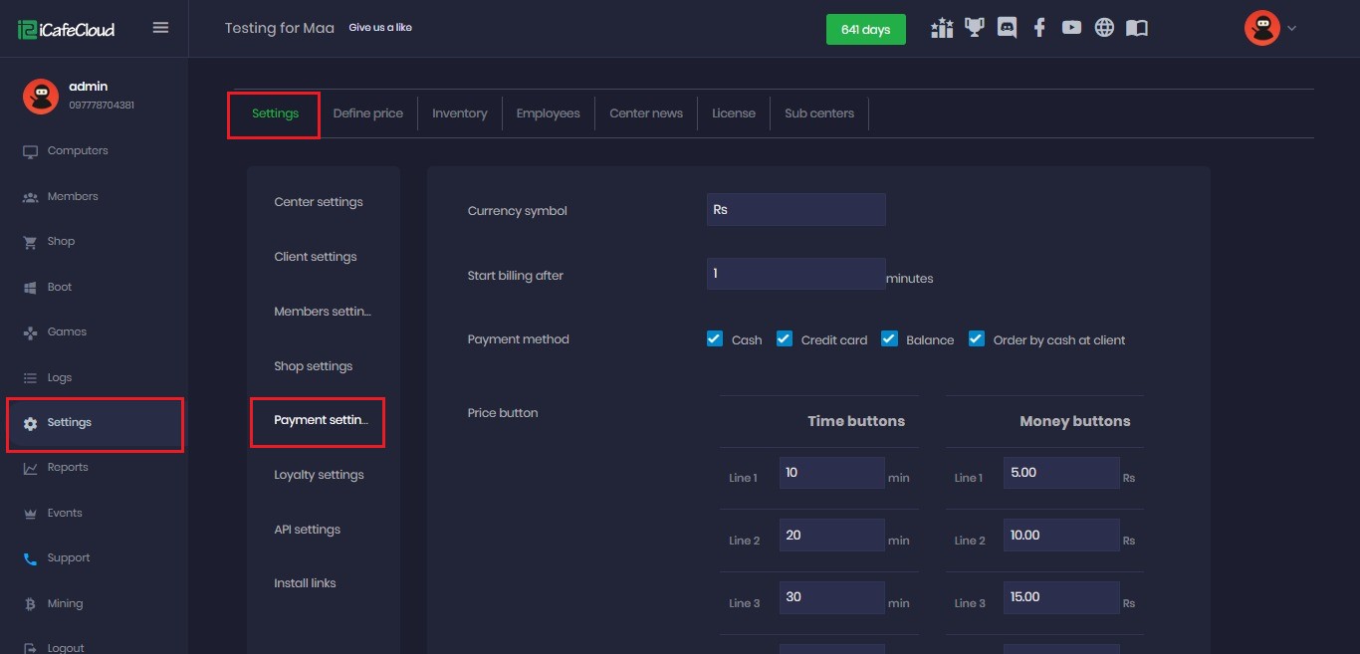1360x654 pixels.
Task: Toggle the hamburger sidebar menu
Action: [x=160, y=28]
